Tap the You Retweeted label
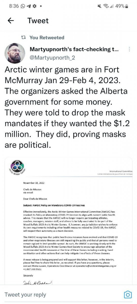The height and width of the screenshot is (304, 137). pyautogui.click(x=47, y=37)
